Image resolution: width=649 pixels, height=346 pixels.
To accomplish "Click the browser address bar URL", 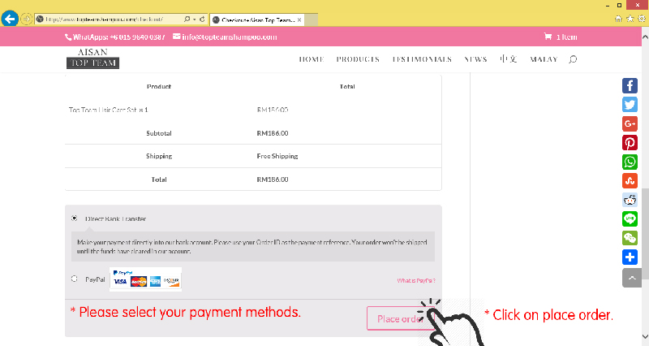I will pos(114,18).
